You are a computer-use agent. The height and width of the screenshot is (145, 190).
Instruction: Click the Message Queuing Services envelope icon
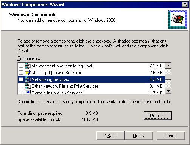(28, 73)
